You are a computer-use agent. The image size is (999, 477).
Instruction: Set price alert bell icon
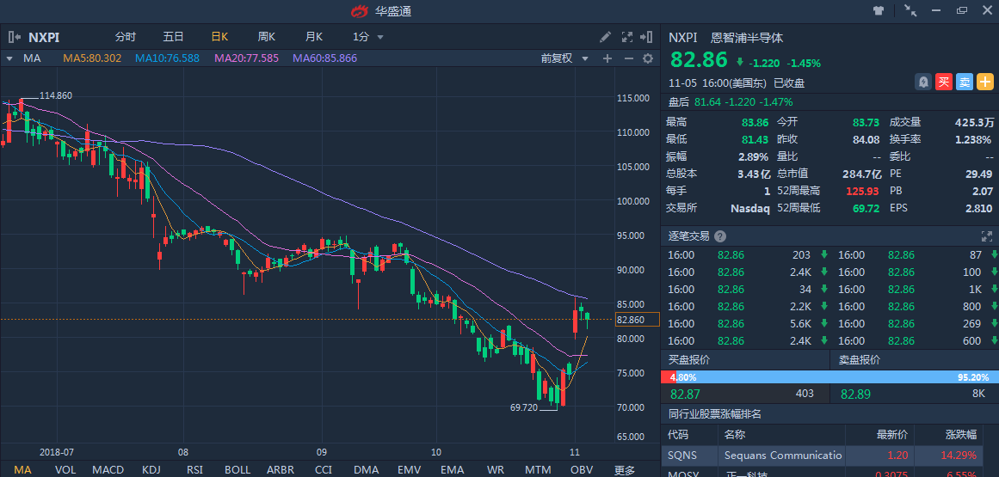pos(923,82)
